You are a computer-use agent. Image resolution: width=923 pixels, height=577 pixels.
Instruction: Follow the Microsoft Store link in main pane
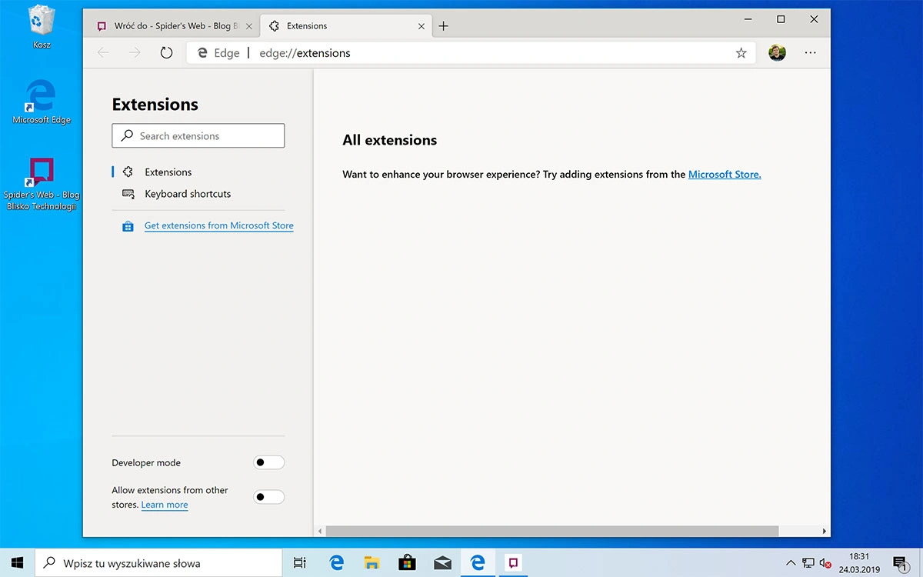(725, 175)
